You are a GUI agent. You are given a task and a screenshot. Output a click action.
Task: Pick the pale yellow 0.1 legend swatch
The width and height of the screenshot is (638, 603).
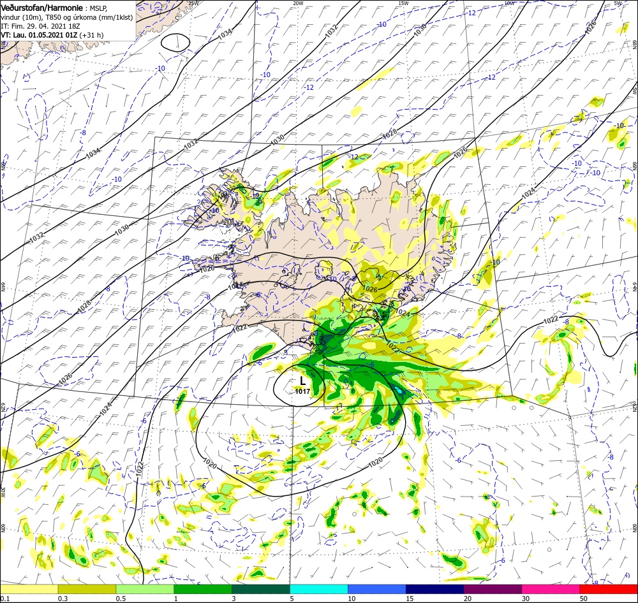(29, 589)
